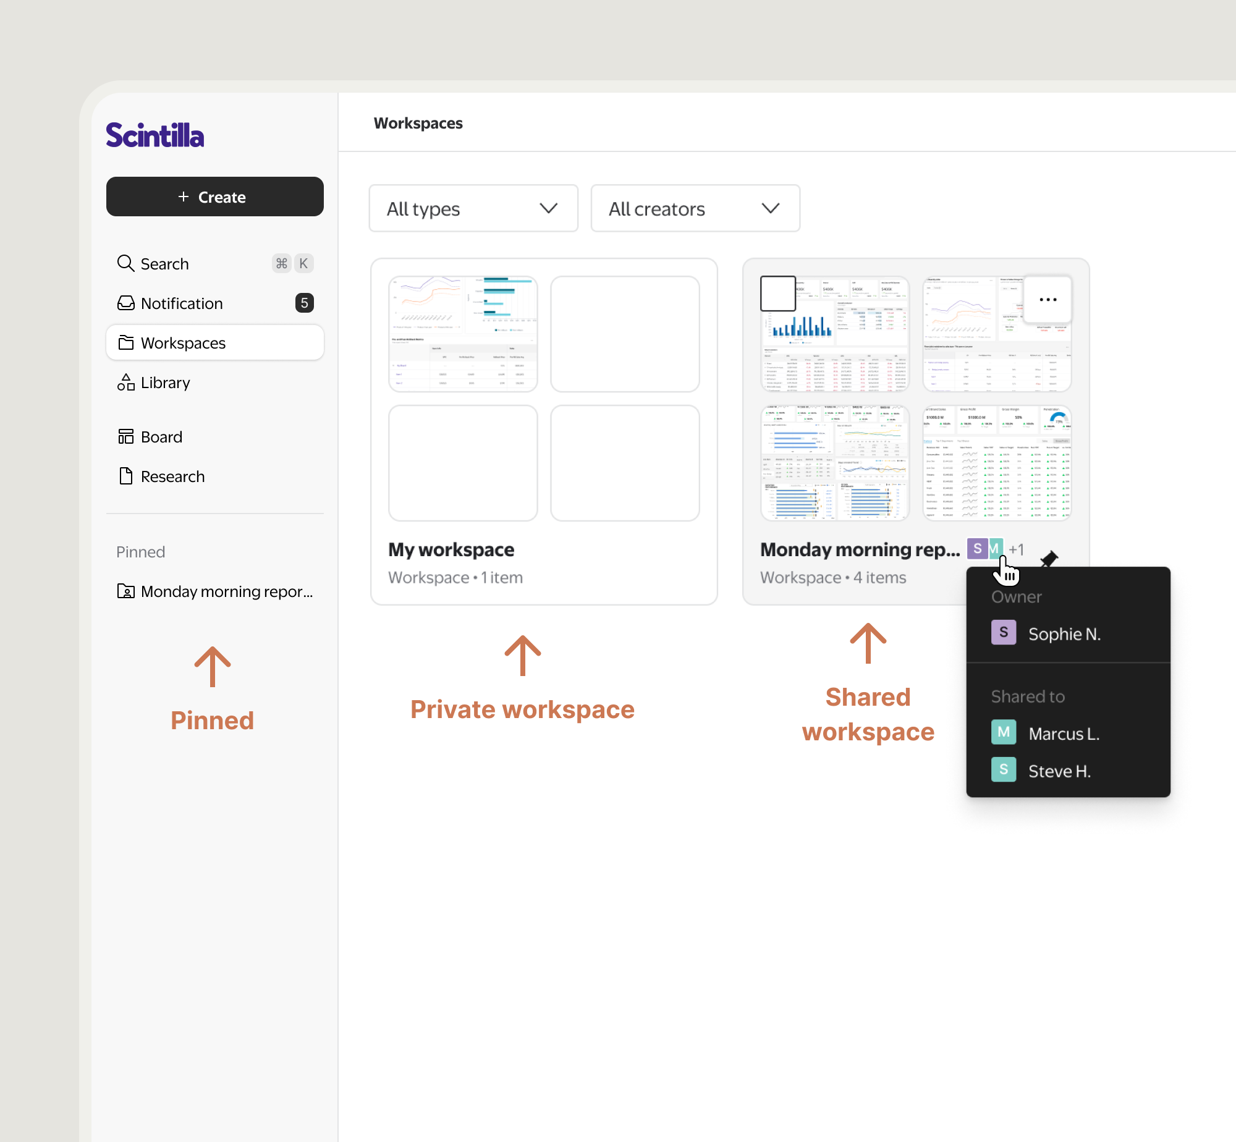Open Notification in the sidebar
The height and width of the screenshot is (1142, 1236).
coord(214,303)
